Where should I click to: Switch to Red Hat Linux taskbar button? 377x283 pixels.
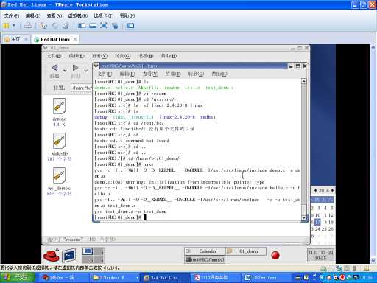pyautogui.click(x=163, y=278)
